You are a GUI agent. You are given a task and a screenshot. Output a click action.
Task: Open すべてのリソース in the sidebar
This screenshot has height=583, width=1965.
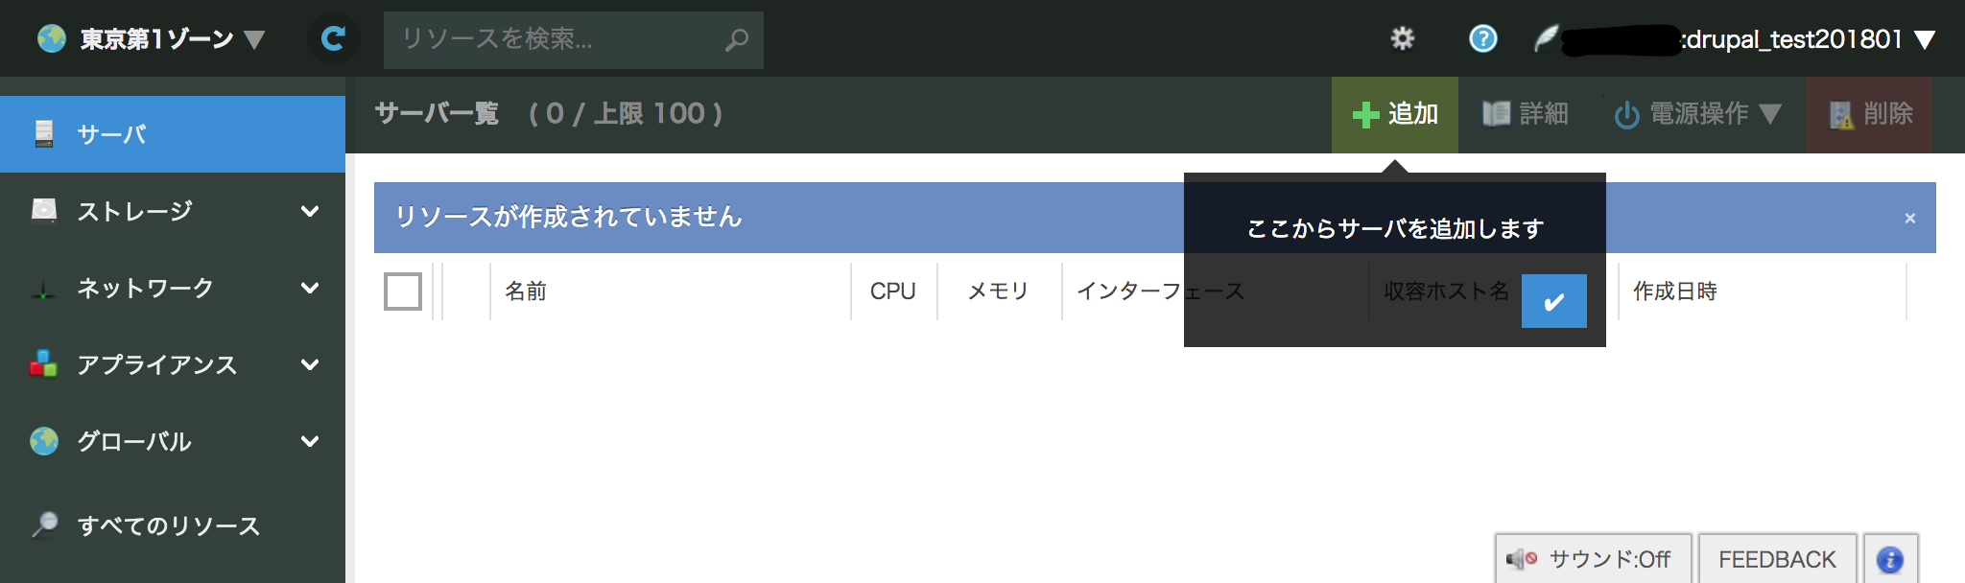[x=168, y=525]
